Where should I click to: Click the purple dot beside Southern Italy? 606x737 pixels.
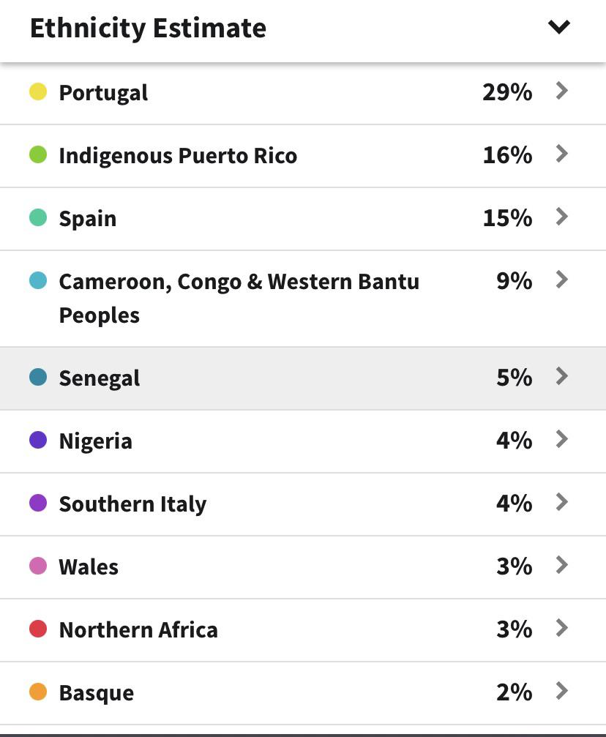(x=40, y=503)
